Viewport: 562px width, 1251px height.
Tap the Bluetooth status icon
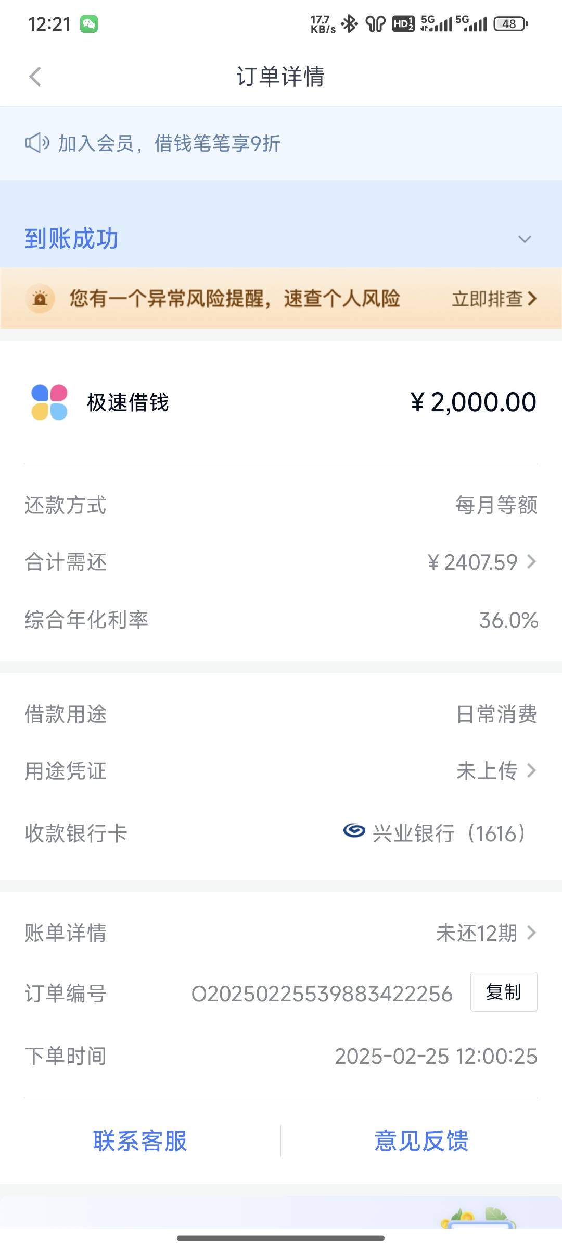349,24
